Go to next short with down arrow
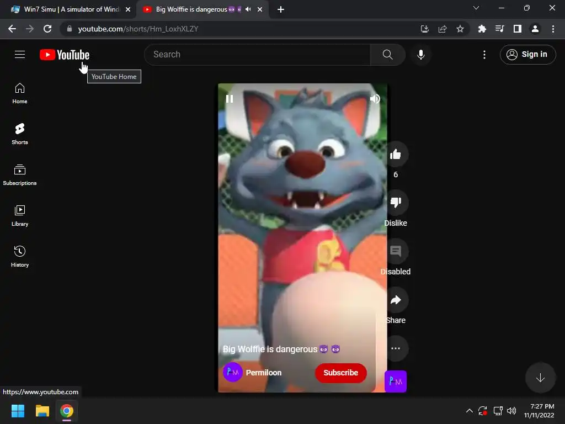Screen dimensions: 565x424 pyautogui.click(x=540, y=378)
